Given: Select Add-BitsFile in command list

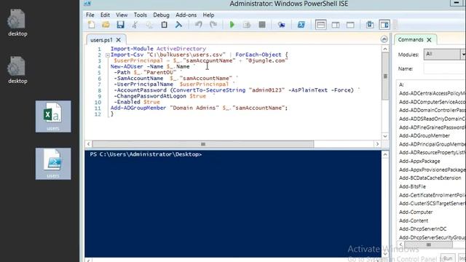Looking at the screenshot, I should tap(412, 186).
